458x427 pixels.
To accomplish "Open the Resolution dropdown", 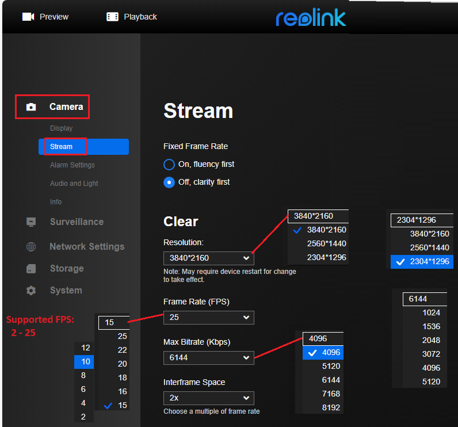I will [x=208, y=258].
